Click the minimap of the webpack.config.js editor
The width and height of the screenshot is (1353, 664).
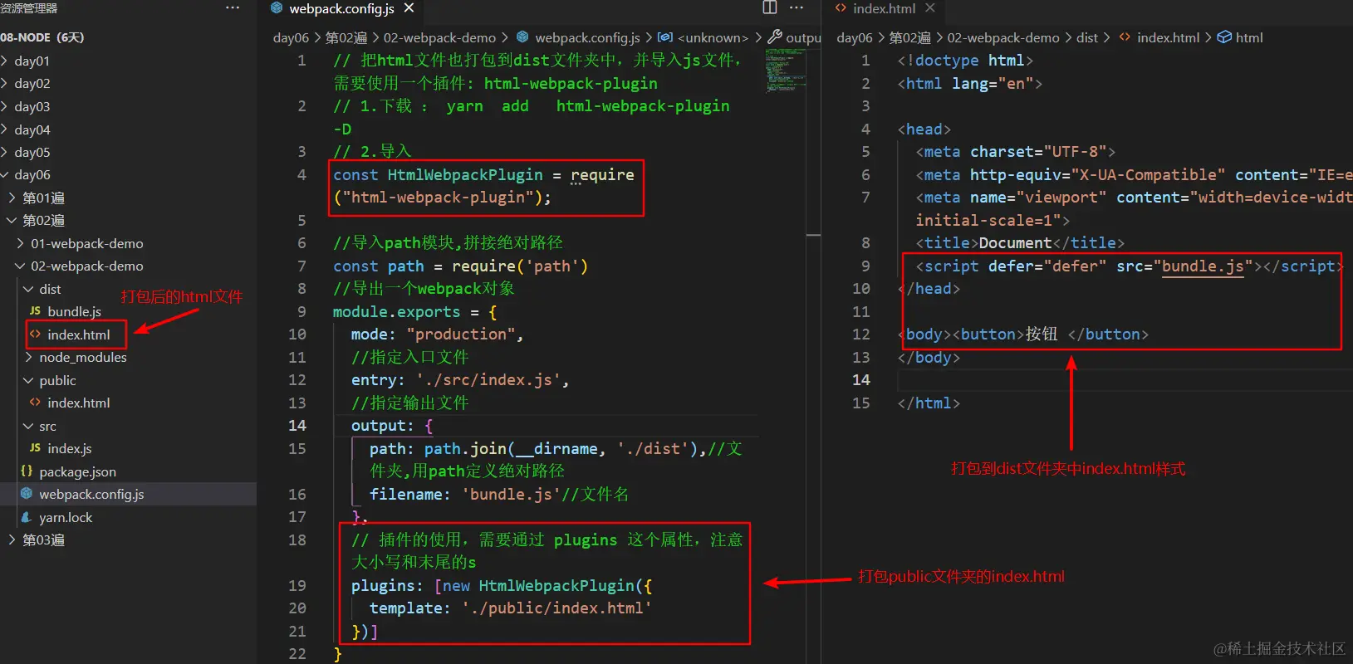[784, 71]
